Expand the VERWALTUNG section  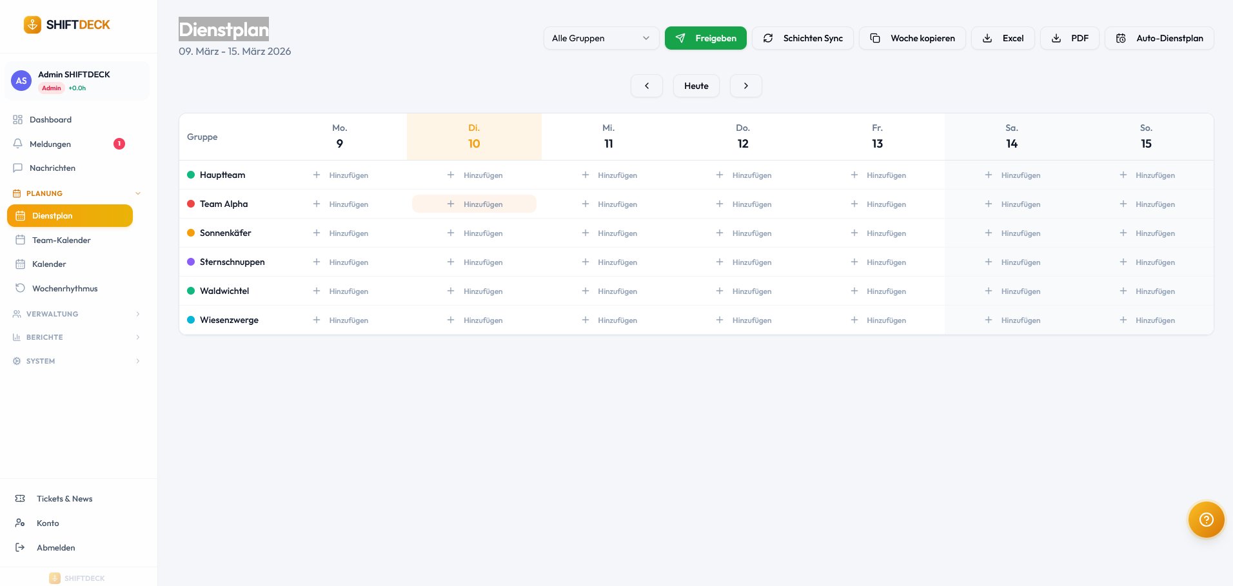[137, 314]
